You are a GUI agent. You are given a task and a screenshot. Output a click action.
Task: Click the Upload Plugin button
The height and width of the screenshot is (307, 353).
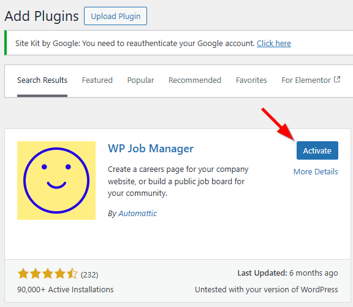115,16
